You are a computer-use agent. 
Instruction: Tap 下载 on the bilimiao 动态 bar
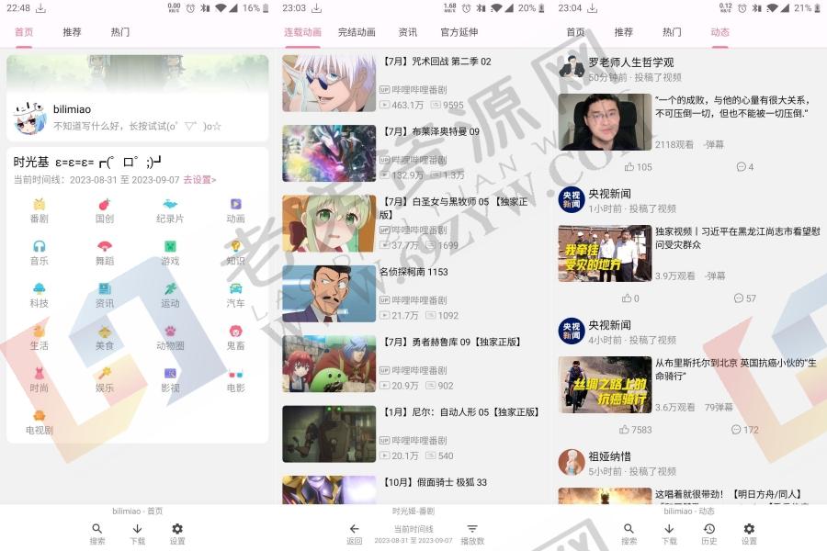pyautogui.click(x=669, y=534)
